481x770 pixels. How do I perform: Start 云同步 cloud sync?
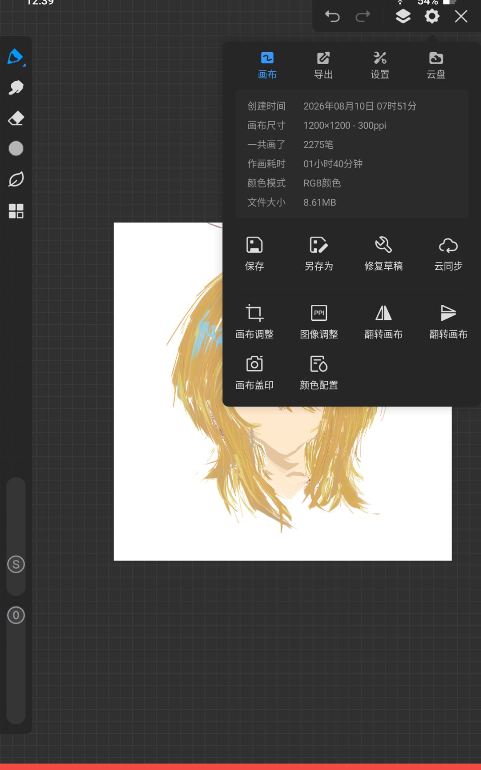click(448, 254)
